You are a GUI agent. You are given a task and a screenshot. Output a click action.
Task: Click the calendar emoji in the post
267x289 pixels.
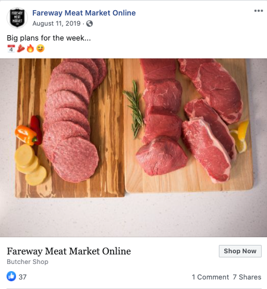coord(11,48)
